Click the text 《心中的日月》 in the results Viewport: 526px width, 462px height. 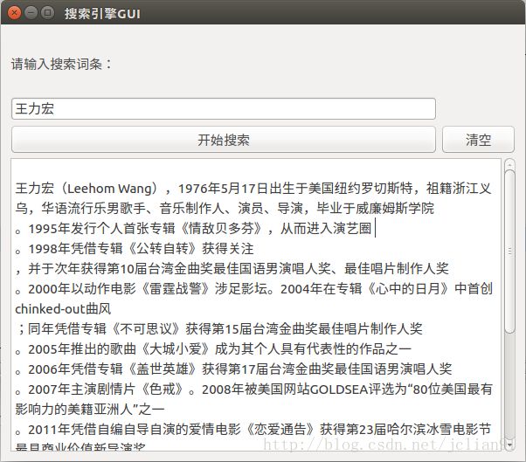click(x=408, y=289)
